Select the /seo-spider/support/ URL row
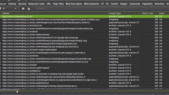Image resolution: width=169 pixels, height=95 pixels. click(x=84, y=68)
